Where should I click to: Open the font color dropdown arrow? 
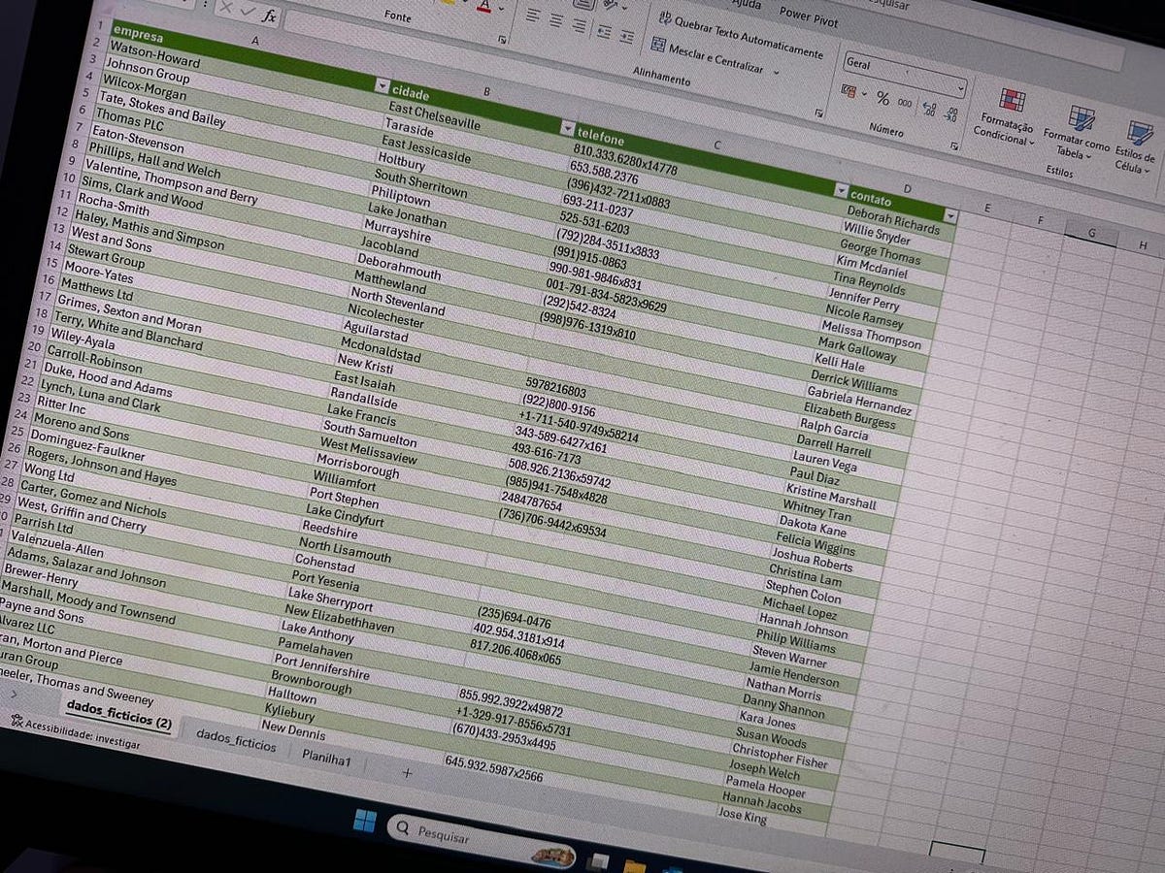[x=501, y=10]
